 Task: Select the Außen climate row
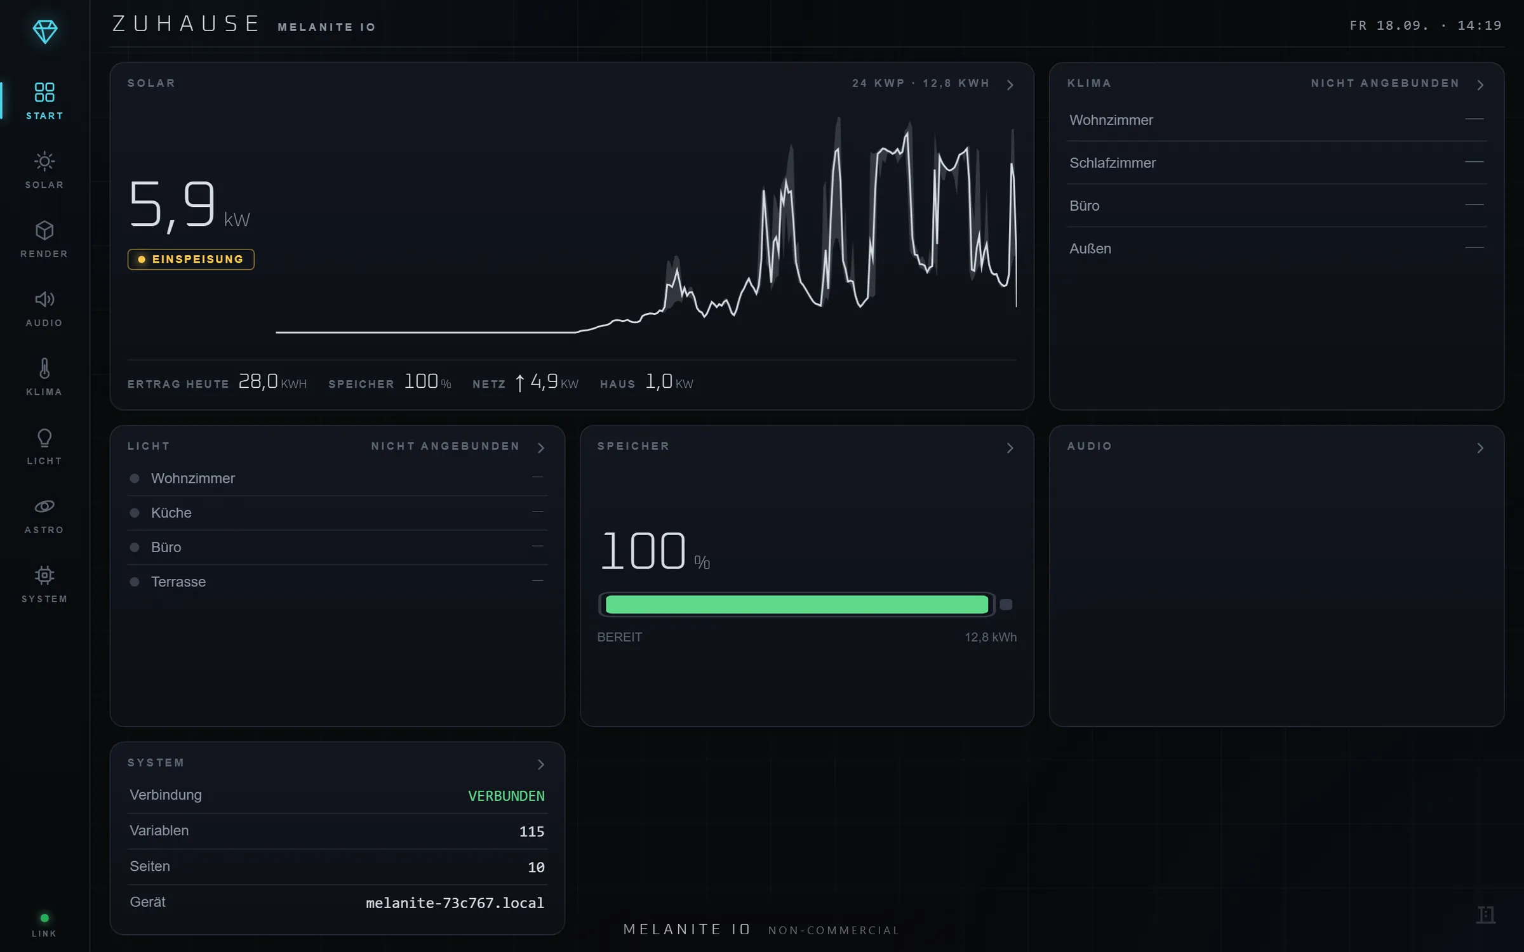[x=1276, y=249]
